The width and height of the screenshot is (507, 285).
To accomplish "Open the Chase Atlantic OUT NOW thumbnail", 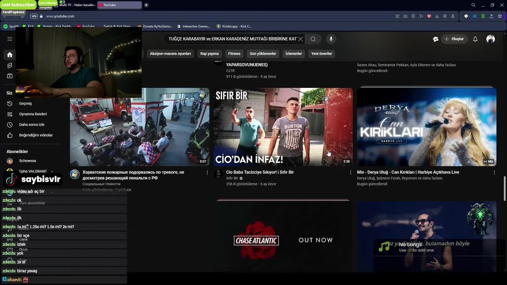I will (x=283, y=237).
